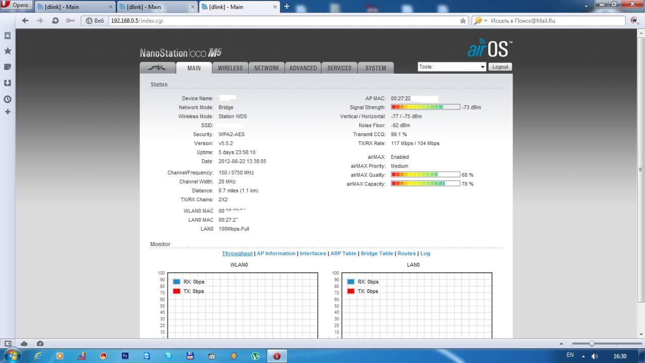Open Photoshop from the taskbar
The height and width of the screenshot is (363, 645).
(125, 355)
